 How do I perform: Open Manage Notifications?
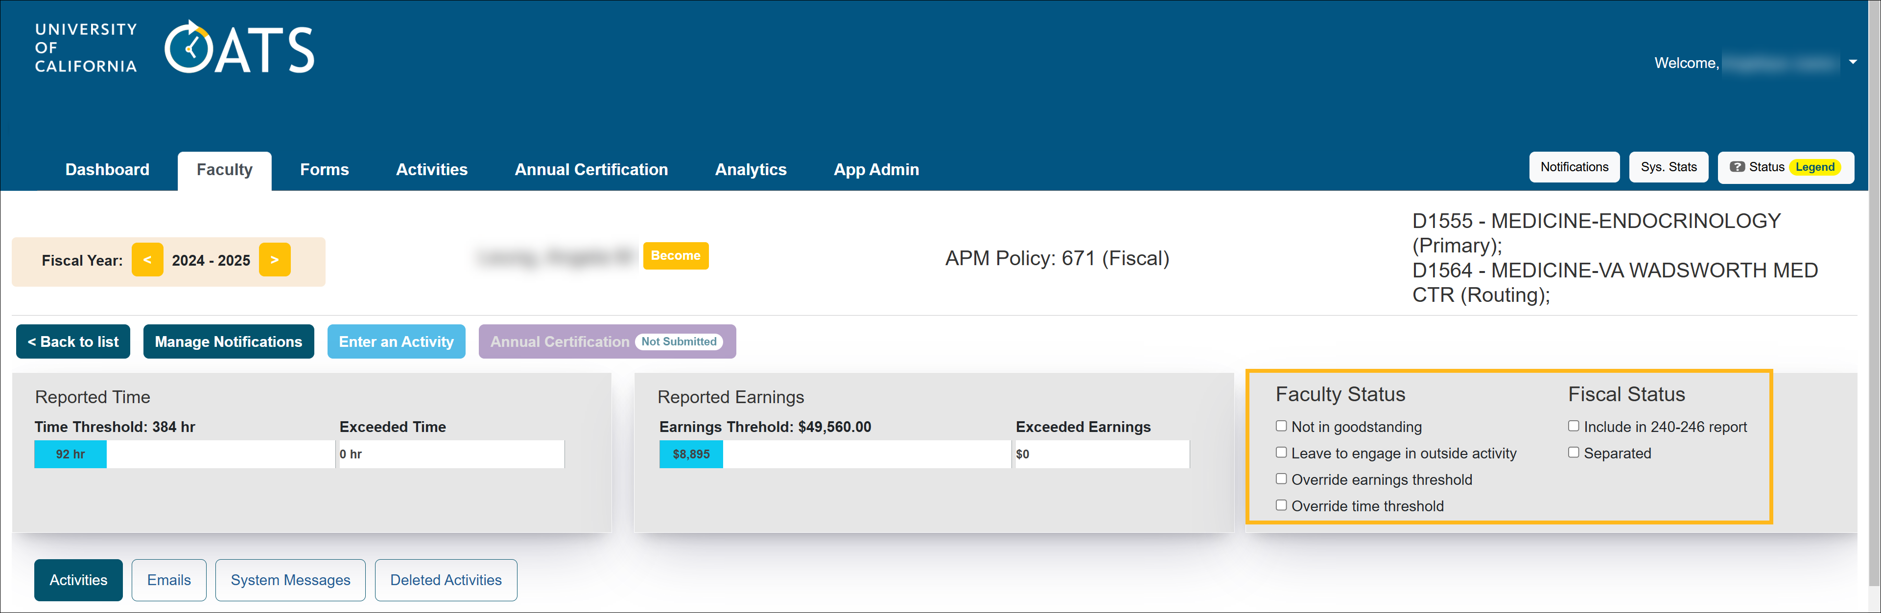coord(229,341)
